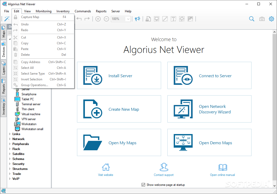Image resolution: width=277 pixels, height=194 pixels.
Task: Click the undo arrow toolbar icon
Action: click(79, 19)
